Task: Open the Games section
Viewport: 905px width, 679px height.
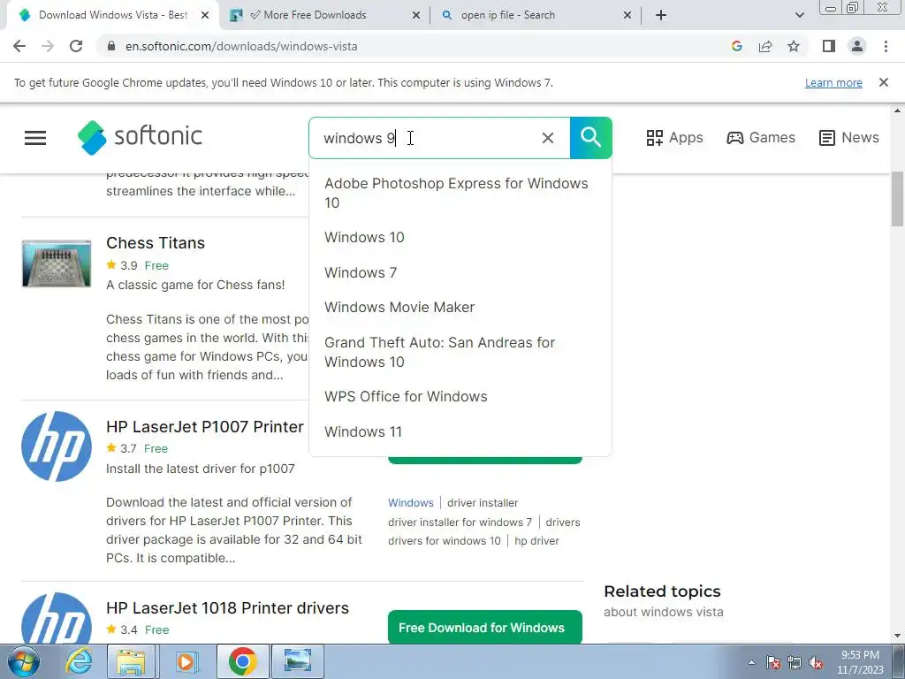Action: (x=761, y=137)
